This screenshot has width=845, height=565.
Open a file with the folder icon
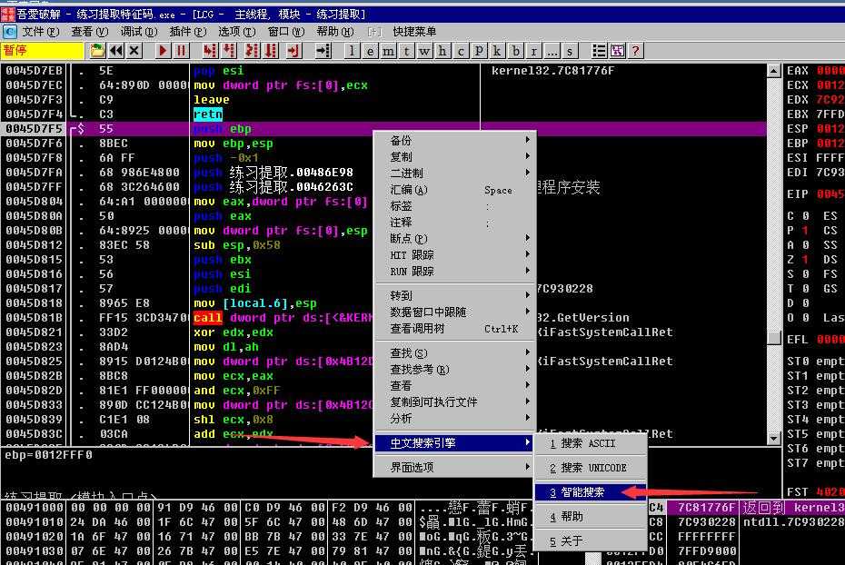coord(97,51)
